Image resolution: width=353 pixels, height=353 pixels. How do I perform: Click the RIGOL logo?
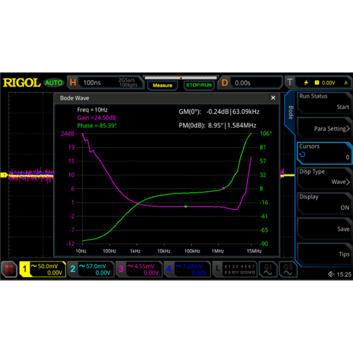click(22, 82)
